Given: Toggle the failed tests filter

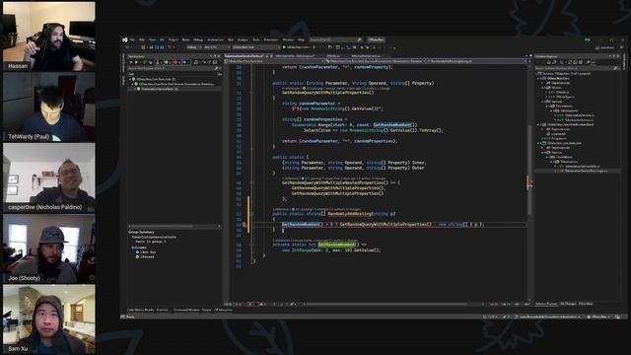Looking at the screenshot, I should click(175, 62).
